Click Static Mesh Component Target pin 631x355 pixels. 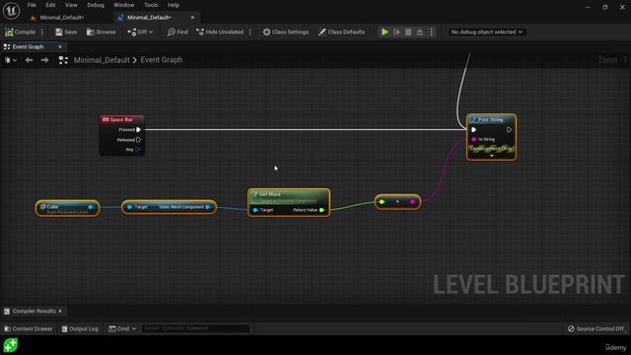point(129,207)
